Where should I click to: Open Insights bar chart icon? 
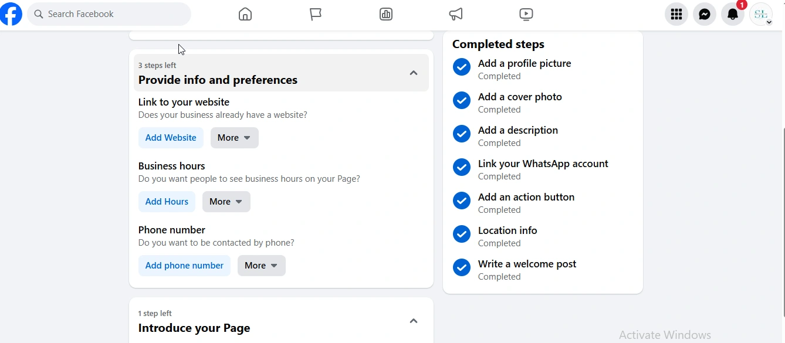point(386,14)
